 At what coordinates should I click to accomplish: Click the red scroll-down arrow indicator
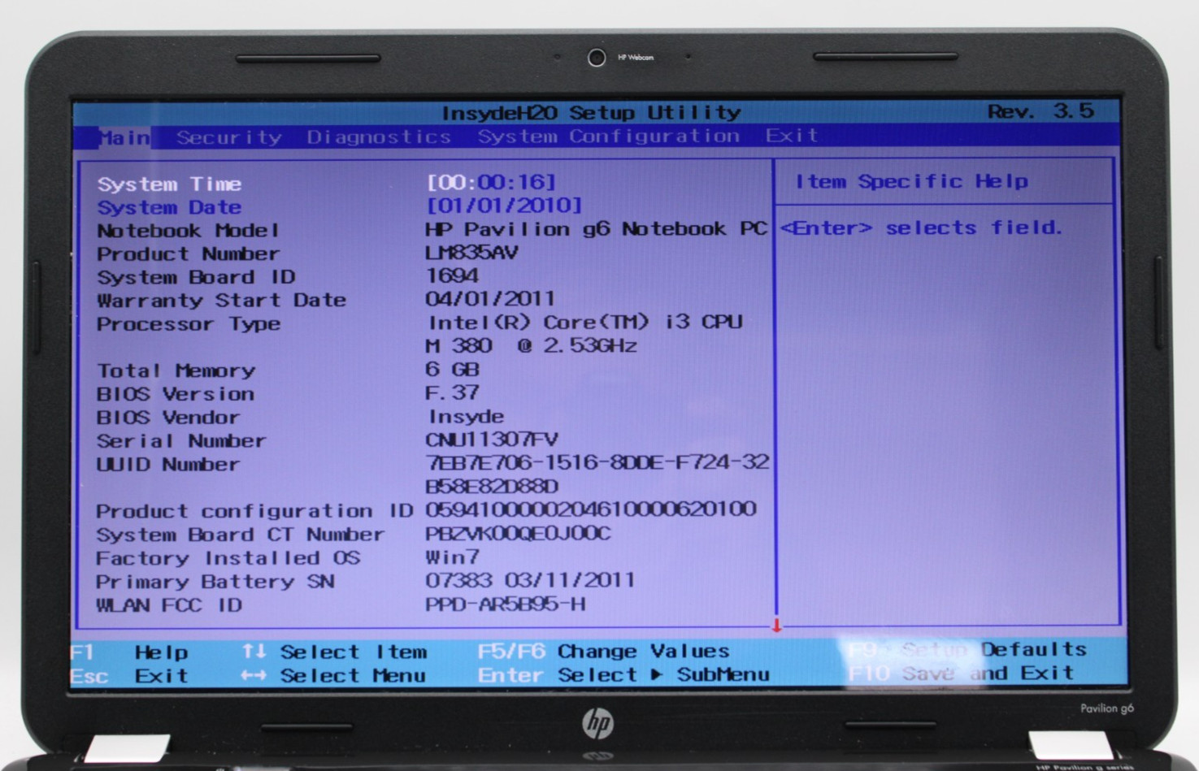[776, 625]
